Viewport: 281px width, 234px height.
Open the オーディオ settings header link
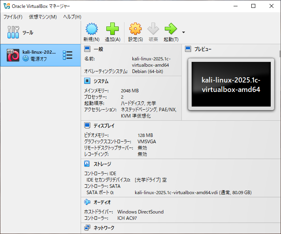102,202
